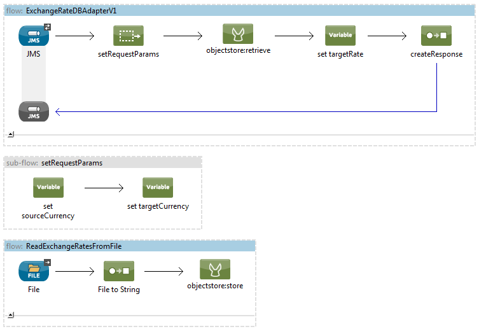Collapse the ReadExchangeRatesFromFile flow bottom expander
479x329 pixels.
coord(11,314)
